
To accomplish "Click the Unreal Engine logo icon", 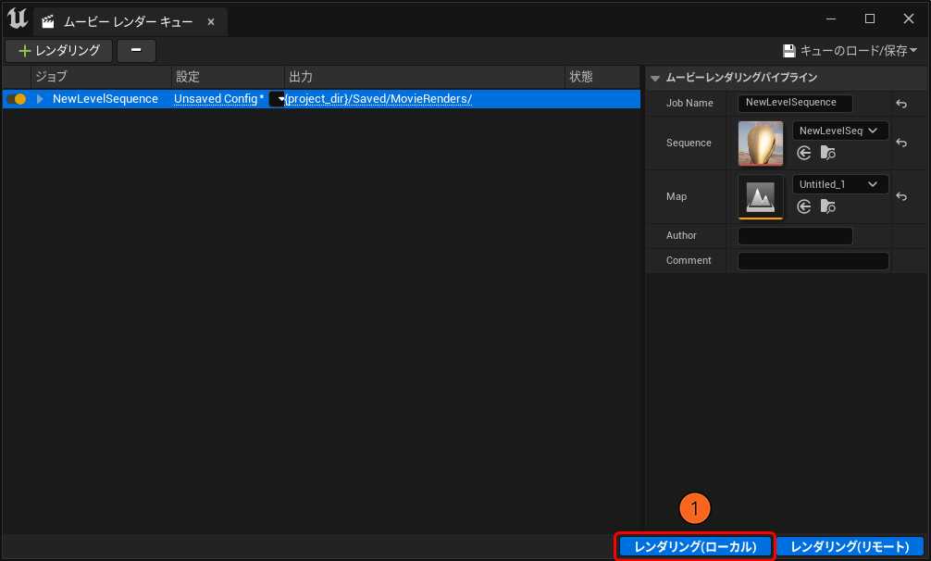I will 17,19.
